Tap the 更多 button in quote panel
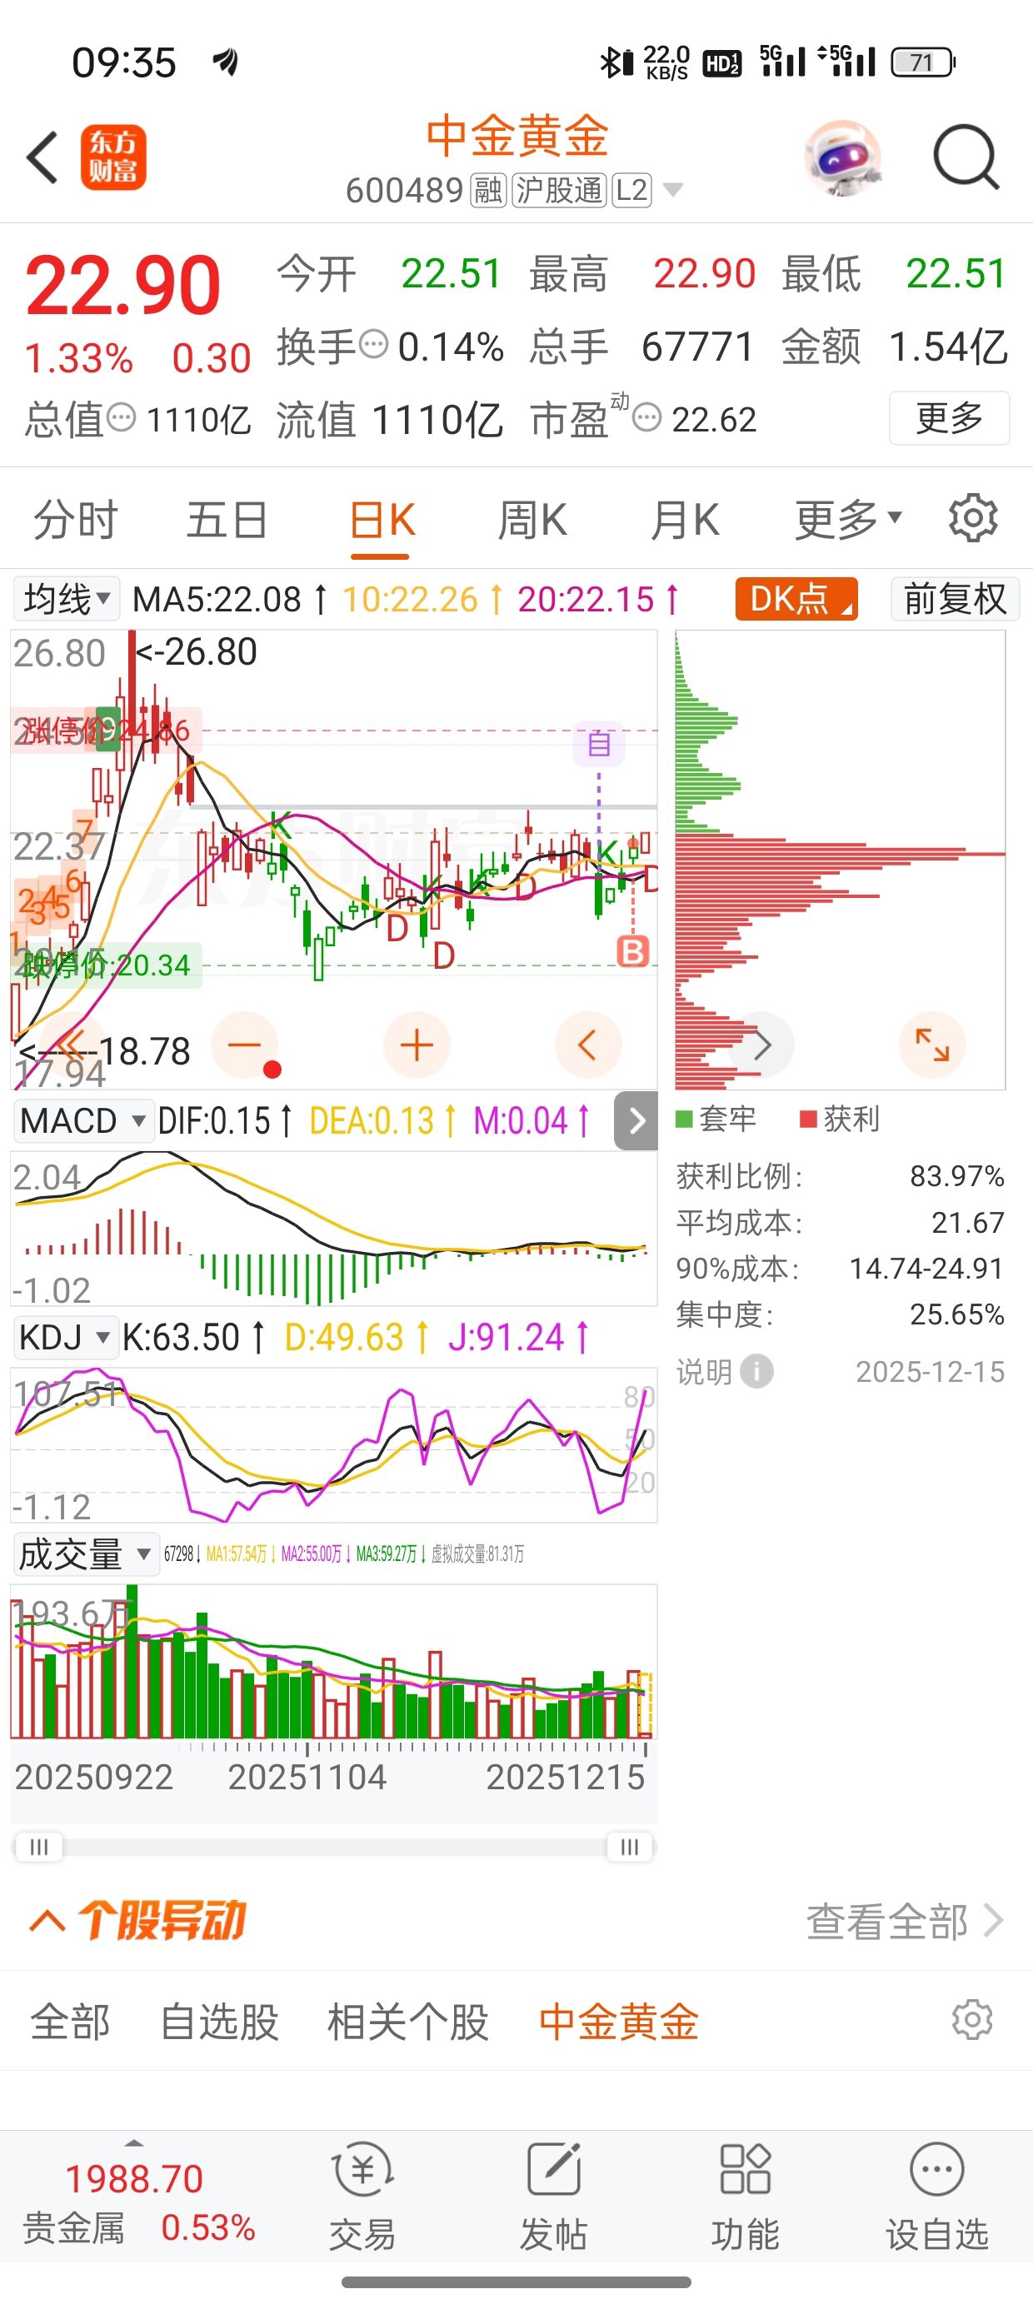This screenshot has height=2309, width=1033. point(950,417)
